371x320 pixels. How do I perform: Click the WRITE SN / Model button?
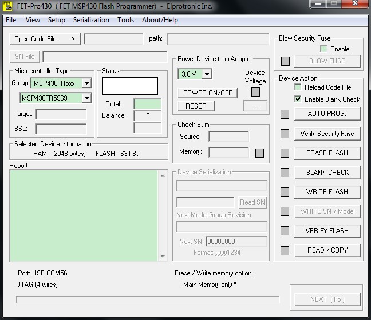(x=327, y=211)
